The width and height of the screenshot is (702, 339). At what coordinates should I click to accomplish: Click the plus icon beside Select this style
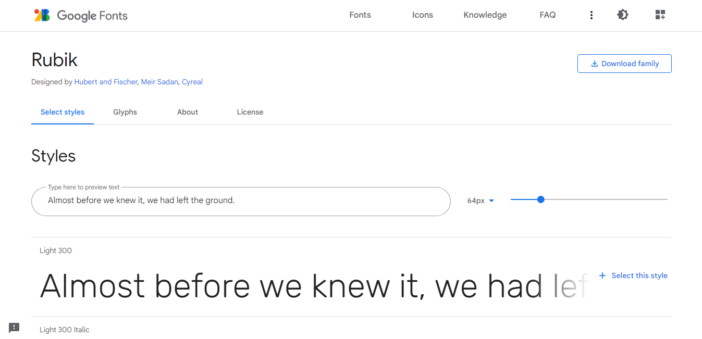(x=602, y=275)
